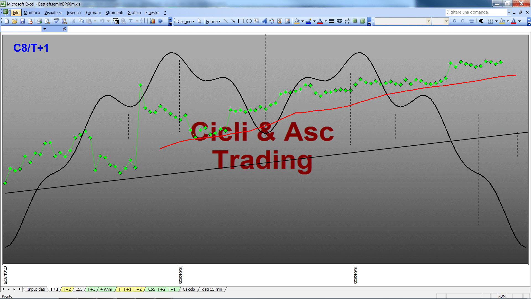Open print preview with the magnifier-page icon
Viewport: 531px width, 299px height.
point(47,21)
